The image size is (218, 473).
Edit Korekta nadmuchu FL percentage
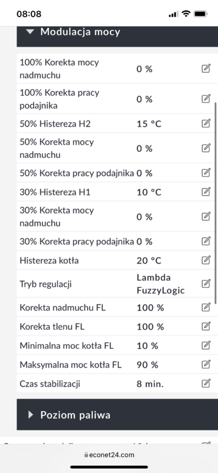click(x=206, y=307)
